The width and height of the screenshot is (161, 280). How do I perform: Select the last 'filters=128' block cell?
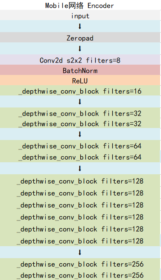pos(80,240)
